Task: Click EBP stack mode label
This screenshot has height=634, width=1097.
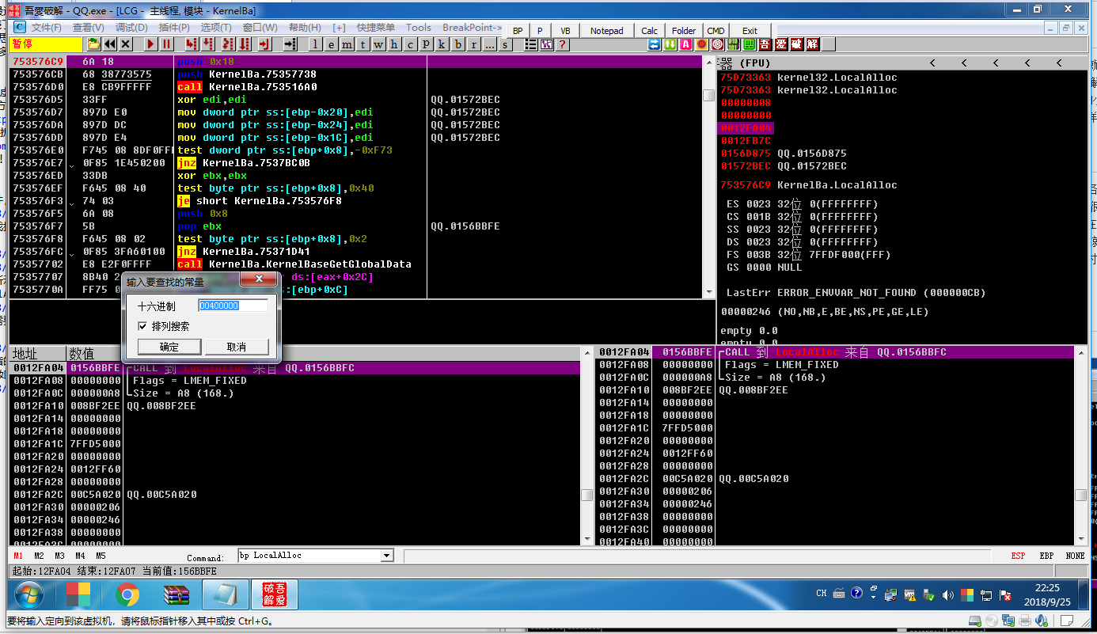Action: pyautogui.click(x=1046, y=556)
